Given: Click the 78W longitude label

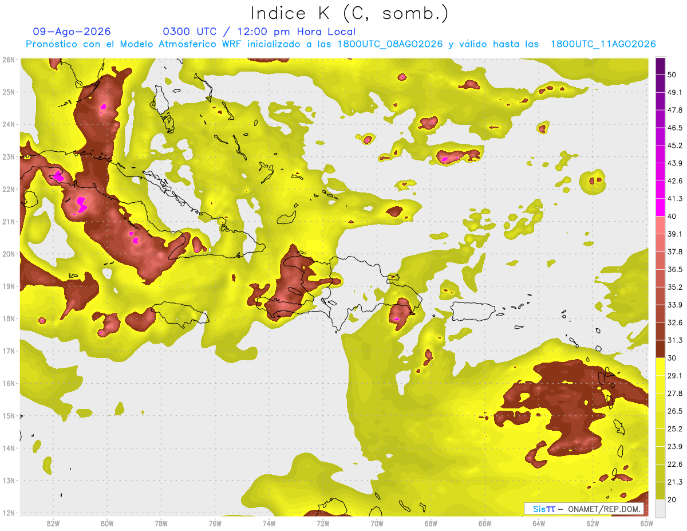Looking at the screenshot, I should 161,524.
